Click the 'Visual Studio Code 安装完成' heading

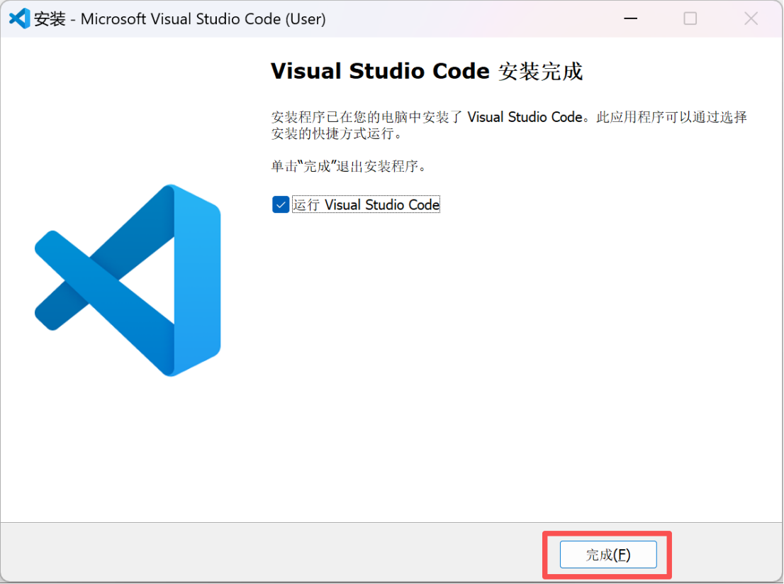pos(427,71)
